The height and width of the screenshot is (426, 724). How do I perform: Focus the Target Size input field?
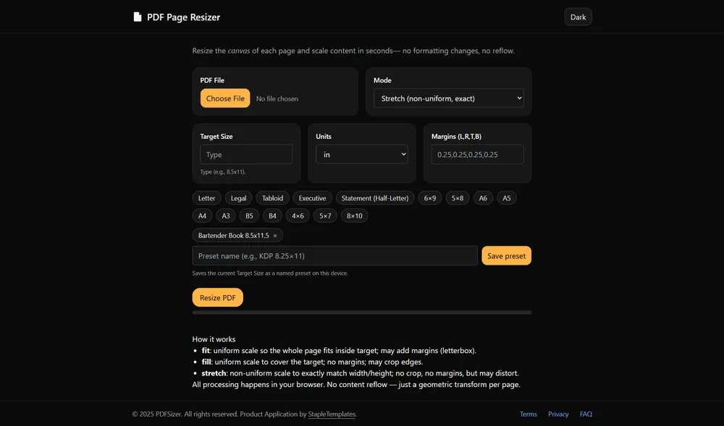tap(246, 155)
